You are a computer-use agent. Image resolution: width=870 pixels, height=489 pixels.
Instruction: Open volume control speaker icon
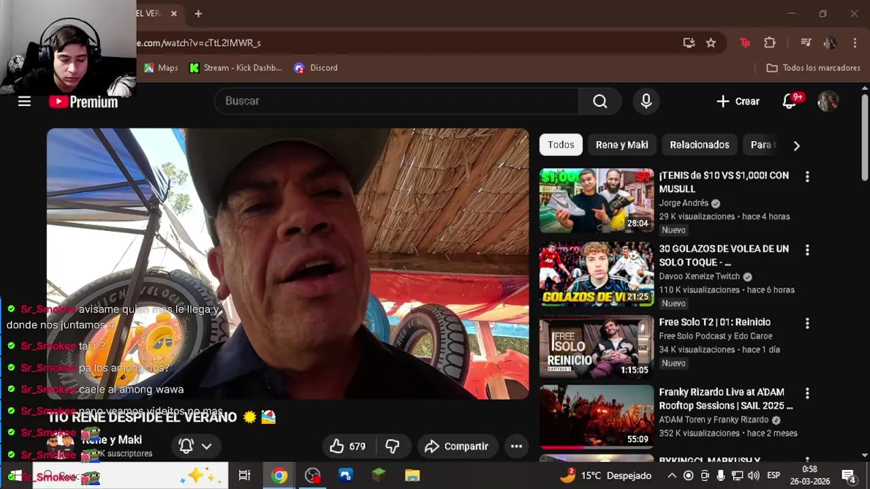click(x=754, y=475)
